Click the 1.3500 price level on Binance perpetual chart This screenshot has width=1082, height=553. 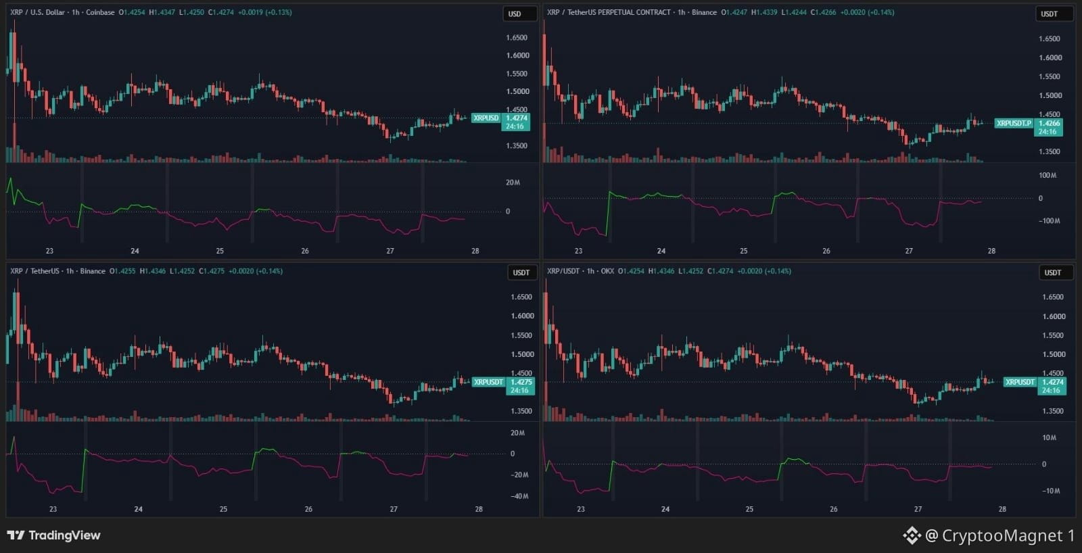pos(1050,151)
